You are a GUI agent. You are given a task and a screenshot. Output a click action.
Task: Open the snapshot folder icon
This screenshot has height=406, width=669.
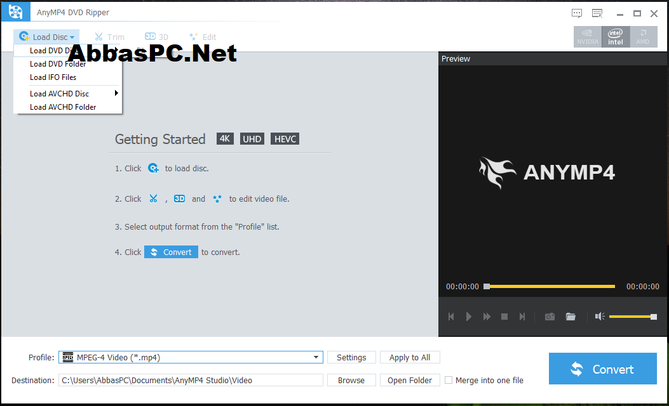tap(571, 317)
